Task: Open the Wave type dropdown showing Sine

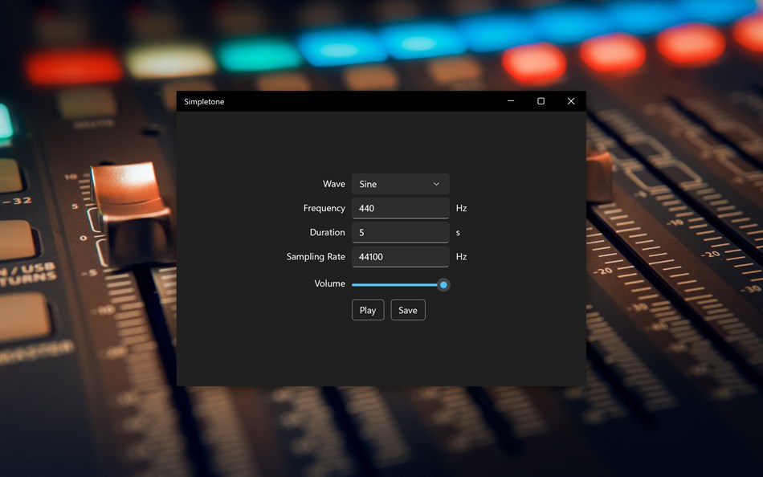Action: click(x=400, y=184)
